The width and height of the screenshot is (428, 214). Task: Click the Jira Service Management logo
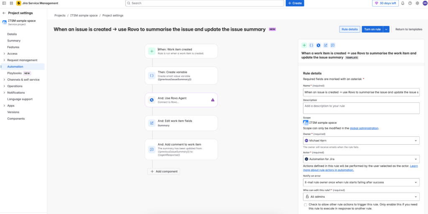click(x=19, y=3)
